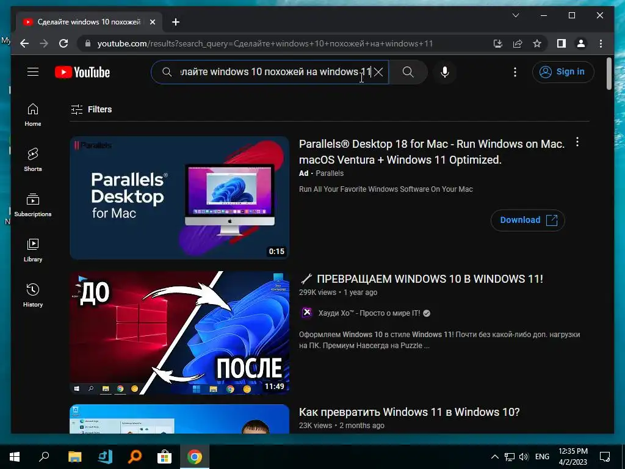Click the Chrome address bar URL
Viewport: 625px width, 469px height.
point(265,43)
